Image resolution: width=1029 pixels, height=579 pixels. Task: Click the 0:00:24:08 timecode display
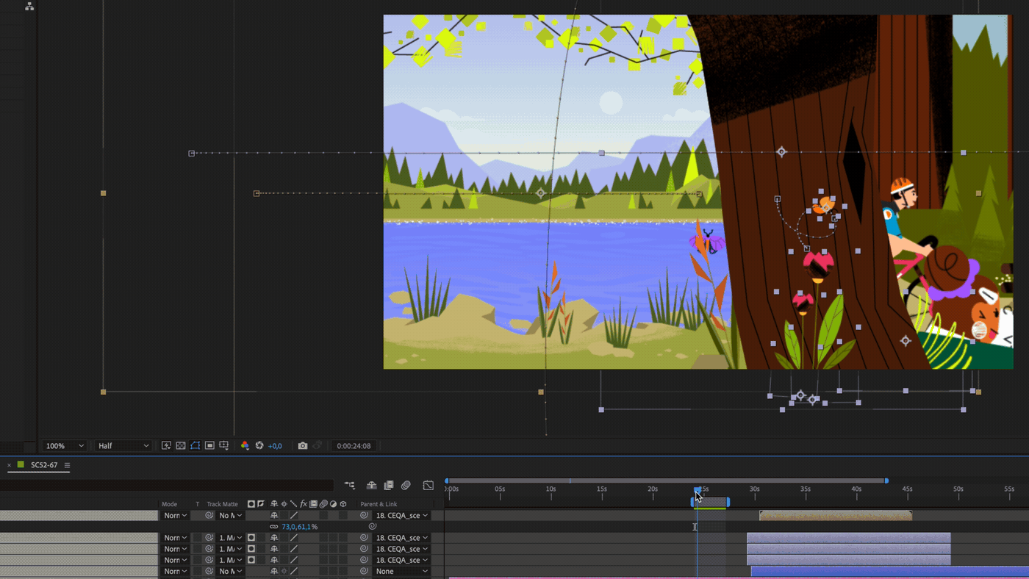[354, 446]
